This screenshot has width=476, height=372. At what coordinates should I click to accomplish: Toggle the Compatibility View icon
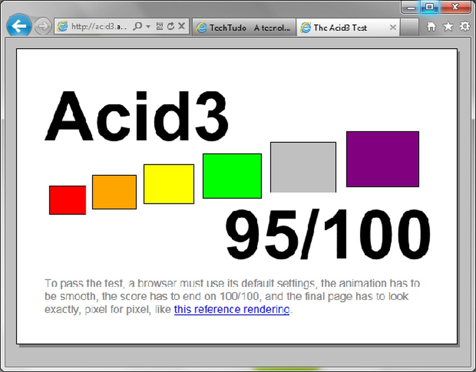coord(159,27)
